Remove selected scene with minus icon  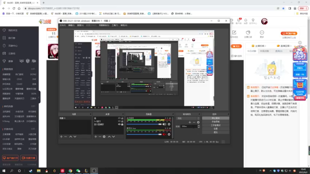[x=65, y=136]
